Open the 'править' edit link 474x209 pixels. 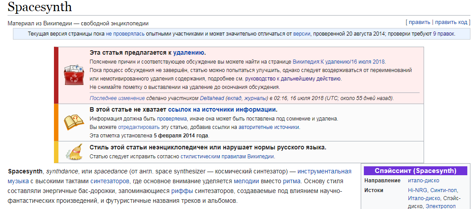coord(420,22)
